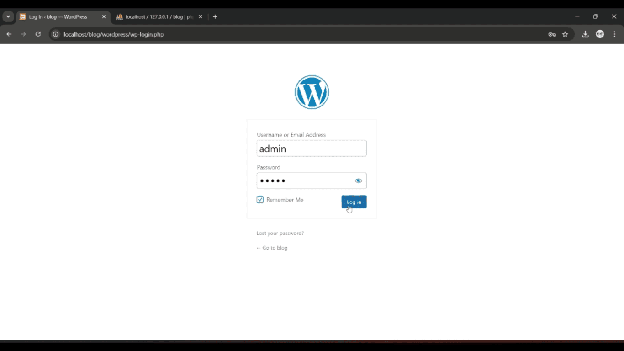The height and width of the screenshot is (351, 624).
Task: Bookmark this page with the star icon
Action: pos(565,34)
